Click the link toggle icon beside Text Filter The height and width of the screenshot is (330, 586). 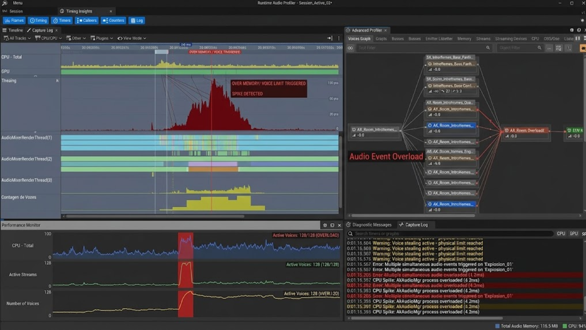pos(351,48)
